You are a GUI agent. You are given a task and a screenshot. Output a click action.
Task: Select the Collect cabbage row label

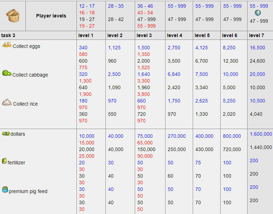pos(30,75)
